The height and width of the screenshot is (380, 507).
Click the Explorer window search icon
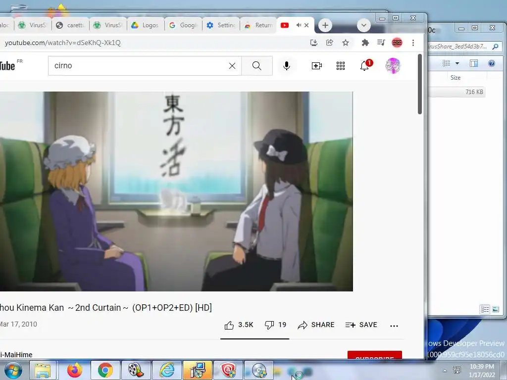coord(495,47)
